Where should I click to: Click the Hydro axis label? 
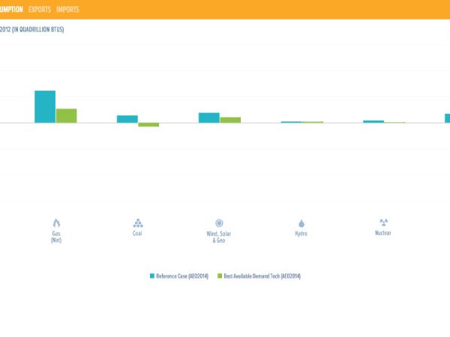pyautogui.click(x=301, y=234)
